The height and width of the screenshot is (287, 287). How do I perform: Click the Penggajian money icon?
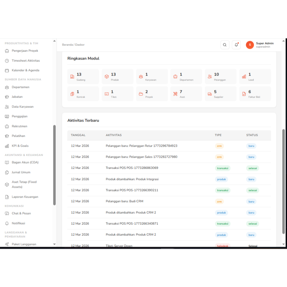coord(7,116)
